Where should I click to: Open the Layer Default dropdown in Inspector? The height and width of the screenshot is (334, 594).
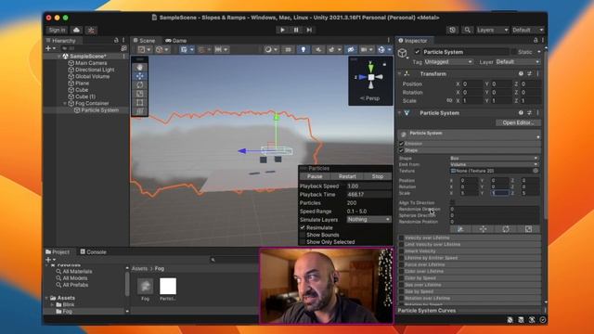[518, 62]
